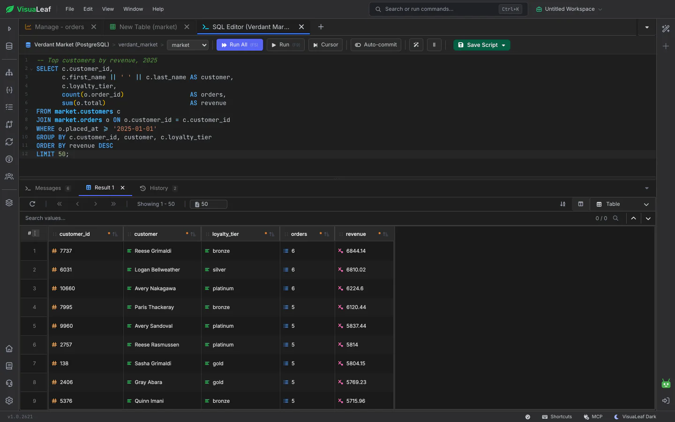Screen dimensions: 675x422
Task: Click the Run All button
Action: point(240,45)
